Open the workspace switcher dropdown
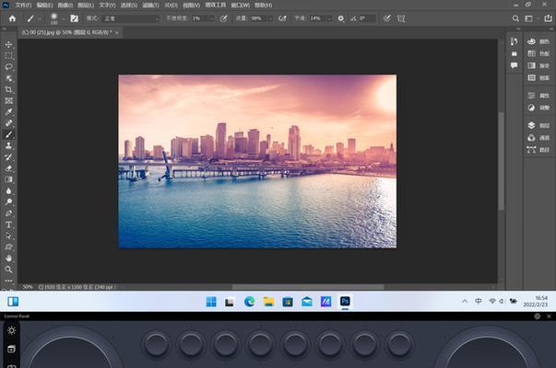This screenshot has height=368, width=556. tap(530, 18)
